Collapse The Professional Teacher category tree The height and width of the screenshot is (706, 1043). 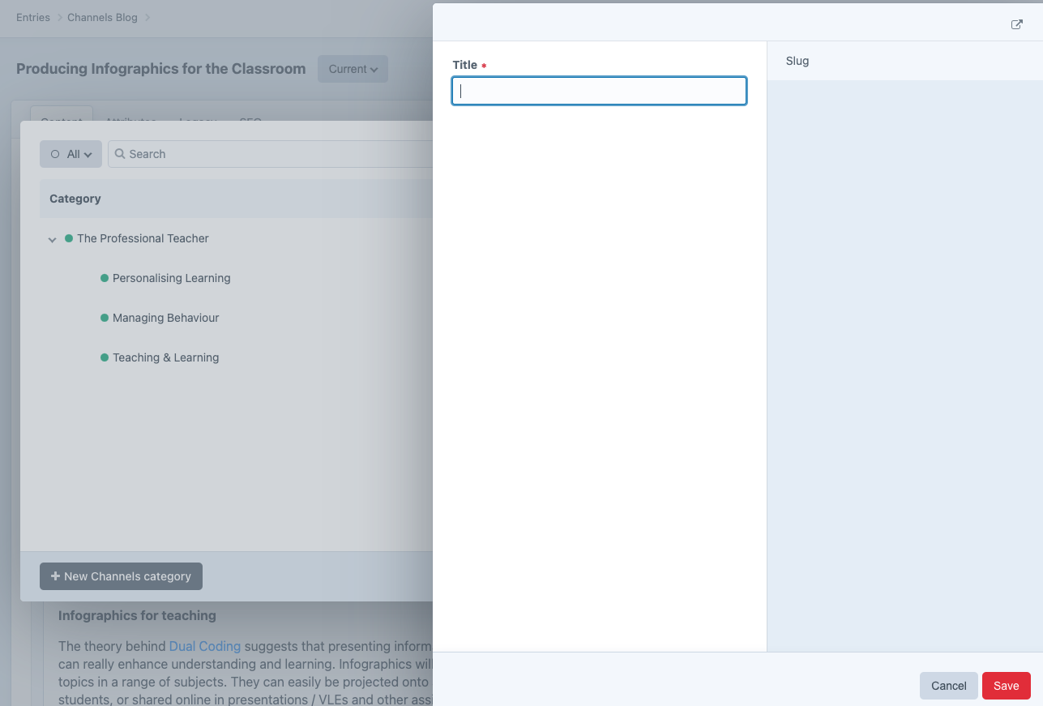52,238
